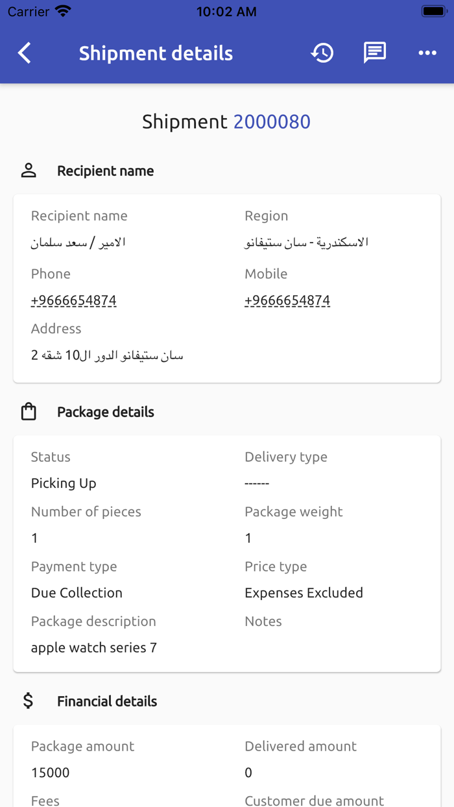Image resolution: width=454 pixels, height=807 pixels.
Task: Tap the Arabic address text
Action: click(x=107, y=355)
